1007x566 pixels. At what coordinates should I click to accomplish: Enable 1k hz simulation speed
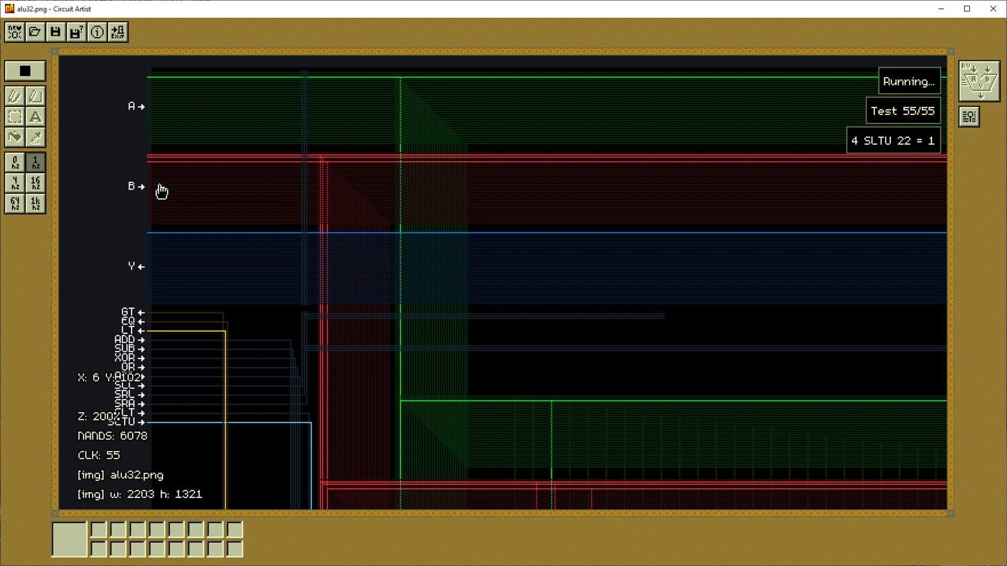35,204
